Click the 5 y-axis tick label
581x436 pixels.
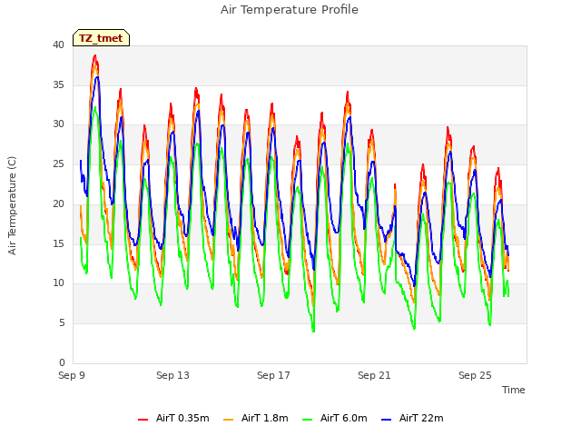click(62, 323)
